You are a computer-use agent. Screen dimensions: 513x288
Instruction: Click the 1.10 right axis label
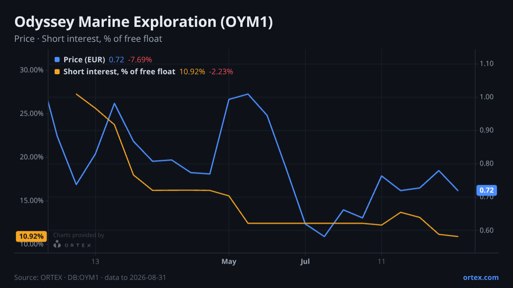tap(487, 64)
